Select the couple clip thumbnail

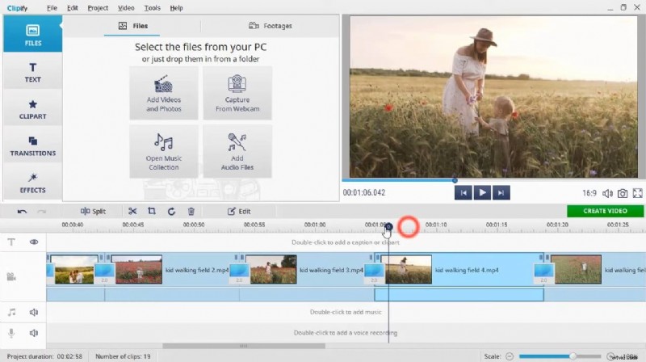click(74, 270)
